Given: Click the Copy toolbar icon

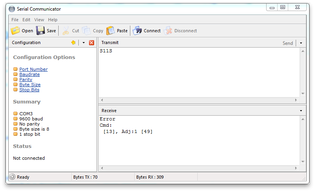Looking at the screenshot, I should pyautogui.click(x=87, y=31).
